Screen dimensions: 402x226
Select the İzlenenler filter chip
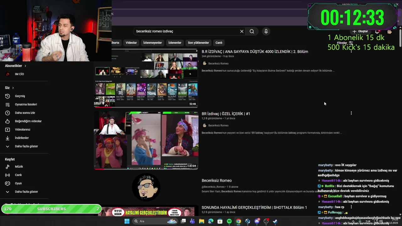175,43
